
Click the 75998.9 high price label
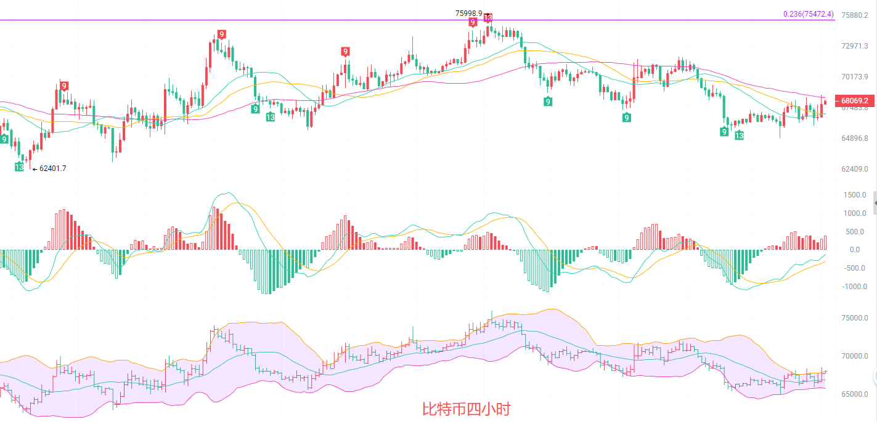[468, 13]
